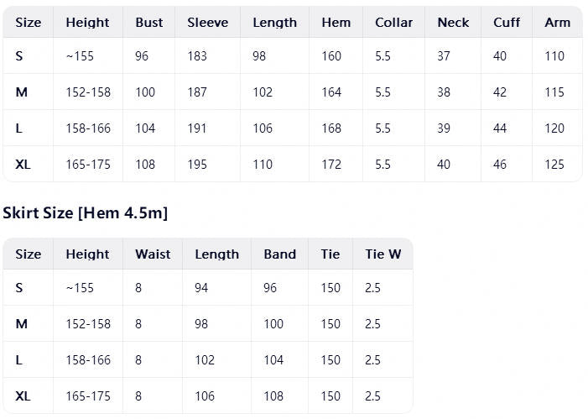Select the 108 band value for skirt XL

pyautogui.click(x=273, y=396)
